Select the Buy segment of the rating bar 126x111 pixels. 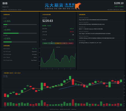click(x=52, y=43)
